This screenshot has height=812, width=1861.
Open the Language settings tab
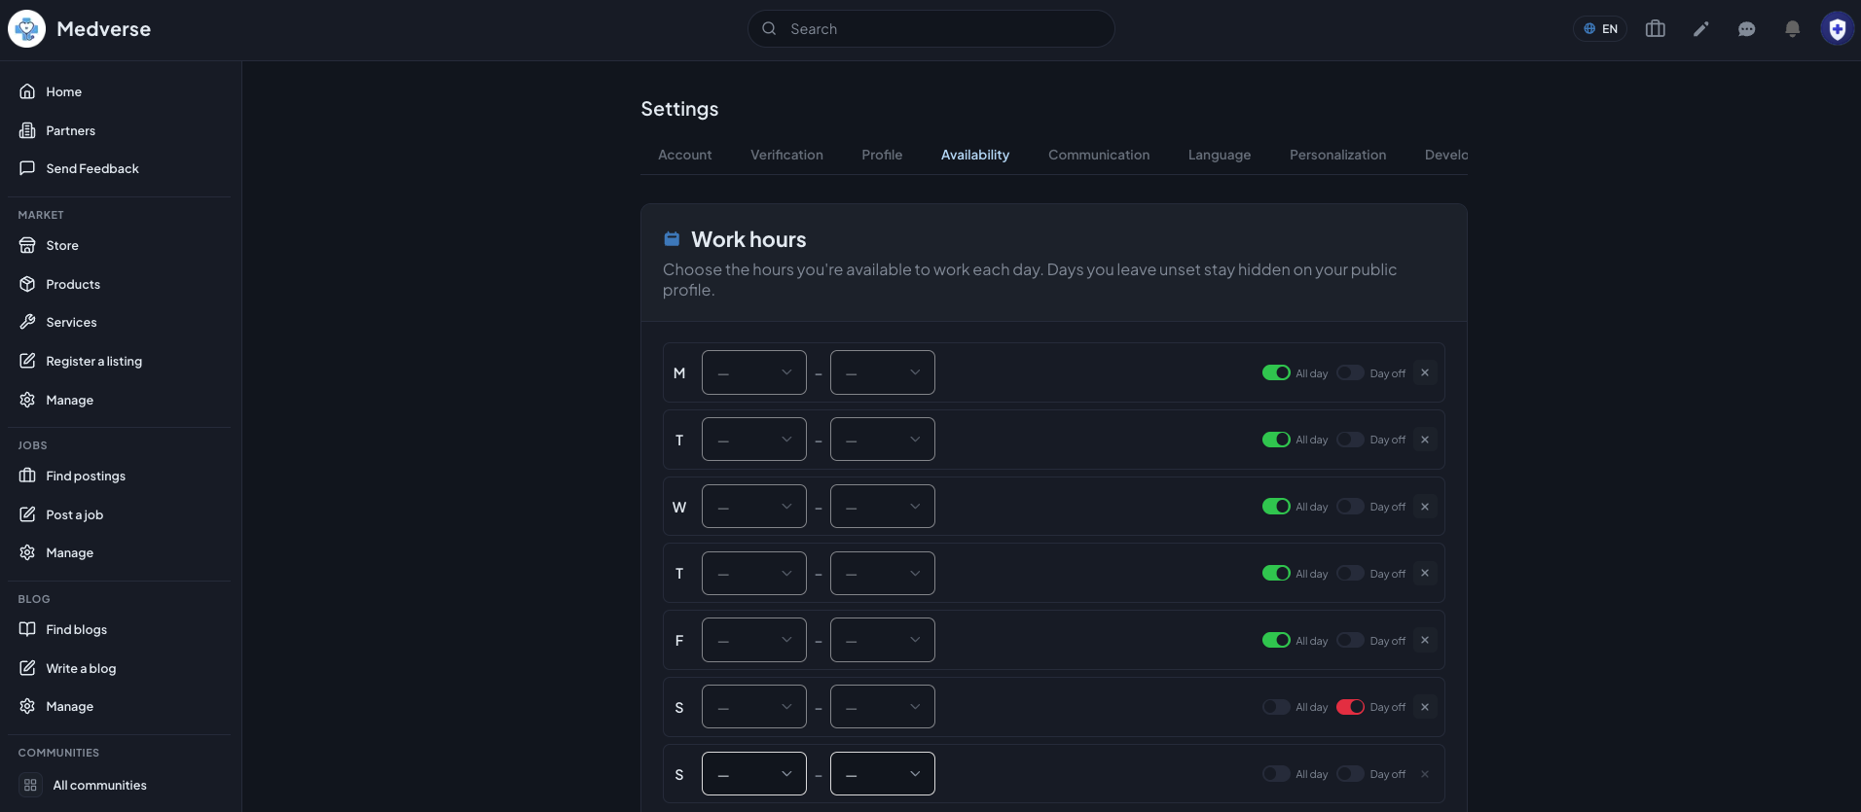pyautogui.click(x=1220, y=155)
